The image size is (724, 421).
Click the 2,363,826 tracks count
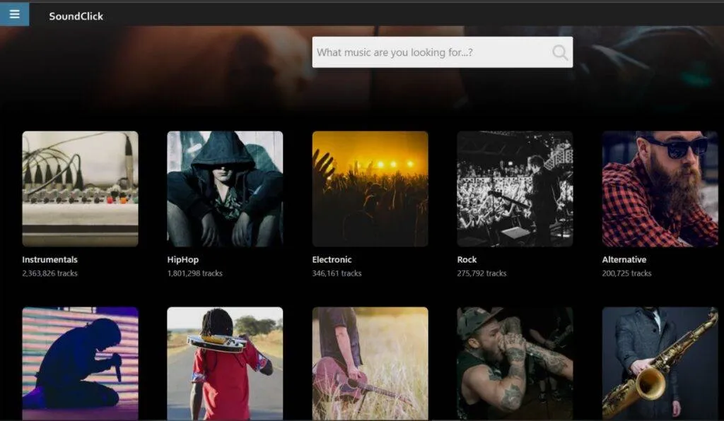click(x=51, y=273)
